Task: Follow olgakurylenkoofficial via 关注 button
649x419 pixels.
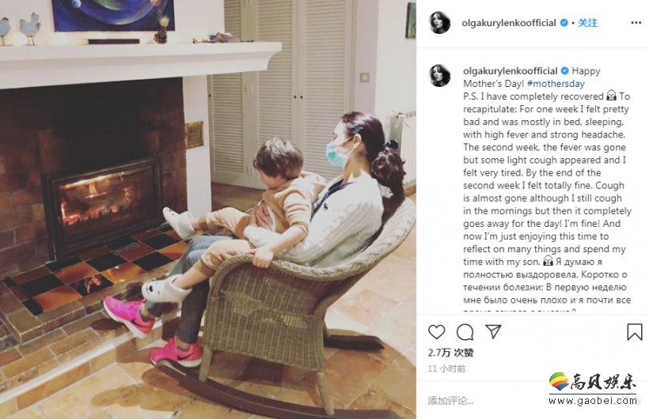Action: pyautogui.click(x=587, y=23)
